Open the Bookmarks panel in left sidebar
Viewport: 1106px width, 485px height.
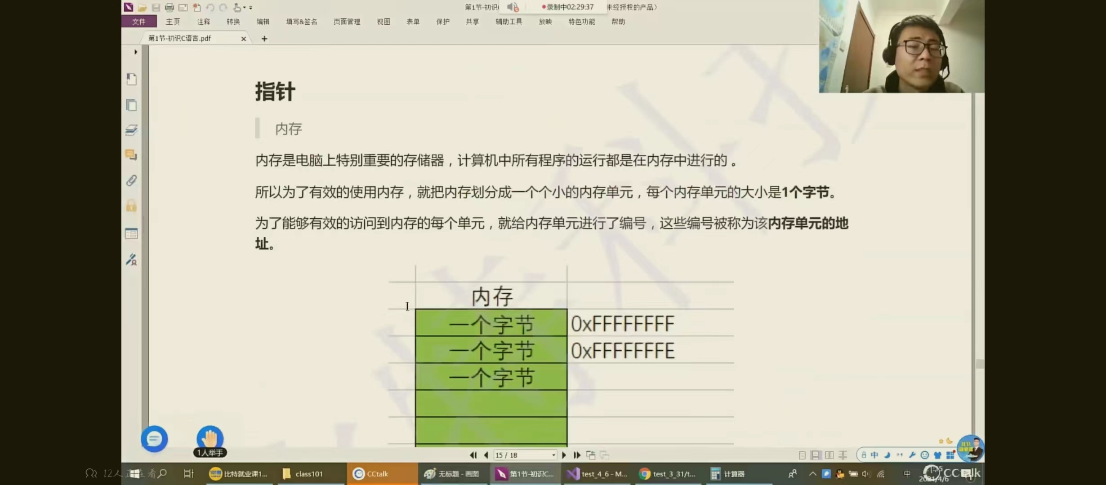click(x=131, y=79)
